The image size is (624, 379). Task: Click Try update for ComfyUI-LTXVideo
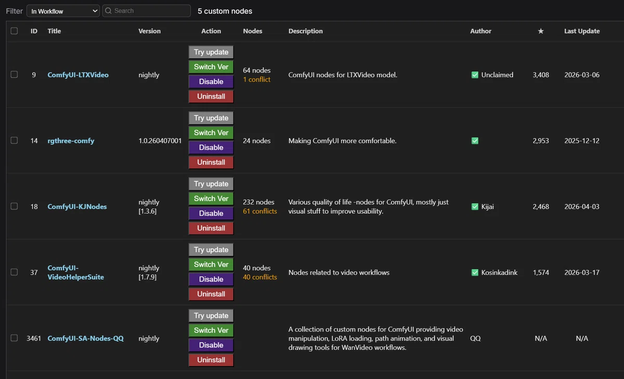(211, 52)
